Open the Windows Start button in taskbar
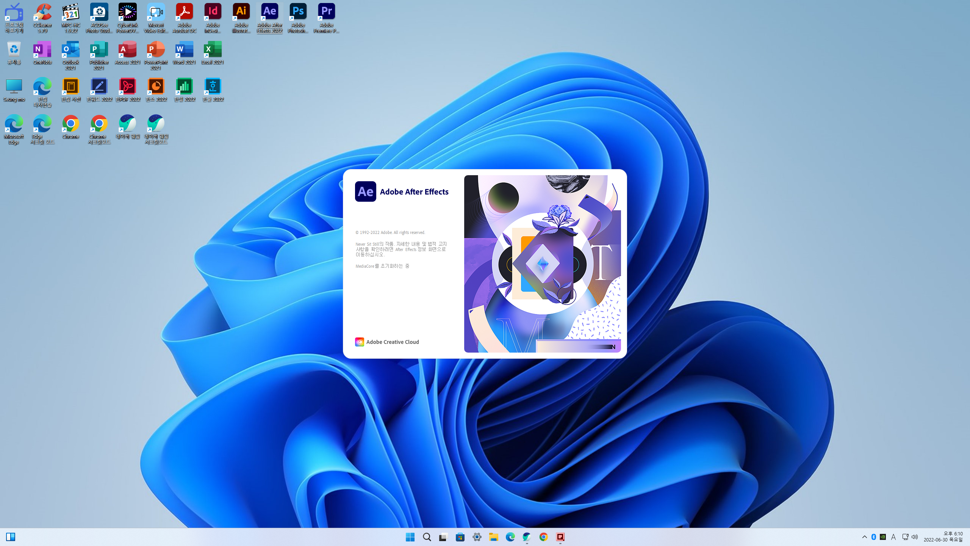This screenshot has height=546, width=970. point(410,537)
